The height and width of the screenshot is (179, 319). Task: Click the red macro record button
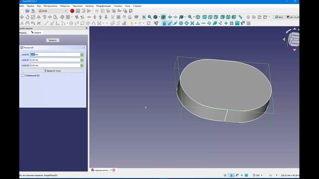pos(72,11)
